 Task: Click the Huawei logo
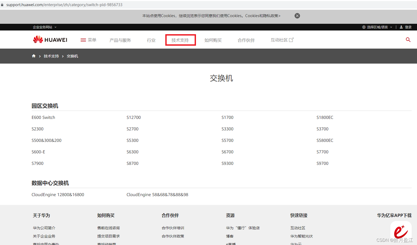pos(50,40)
